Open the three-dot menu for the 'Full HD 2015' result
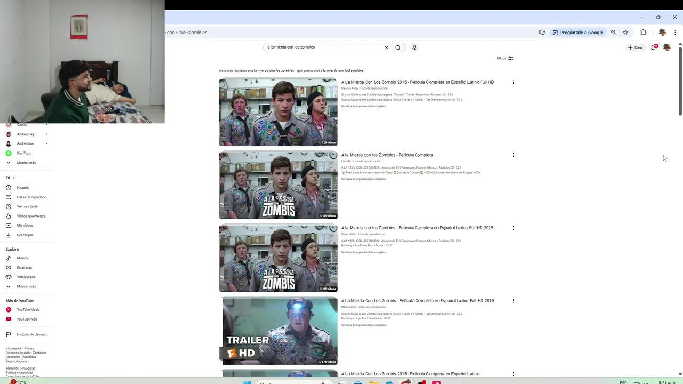Screen dimensions: 683x384 point(513,301)
